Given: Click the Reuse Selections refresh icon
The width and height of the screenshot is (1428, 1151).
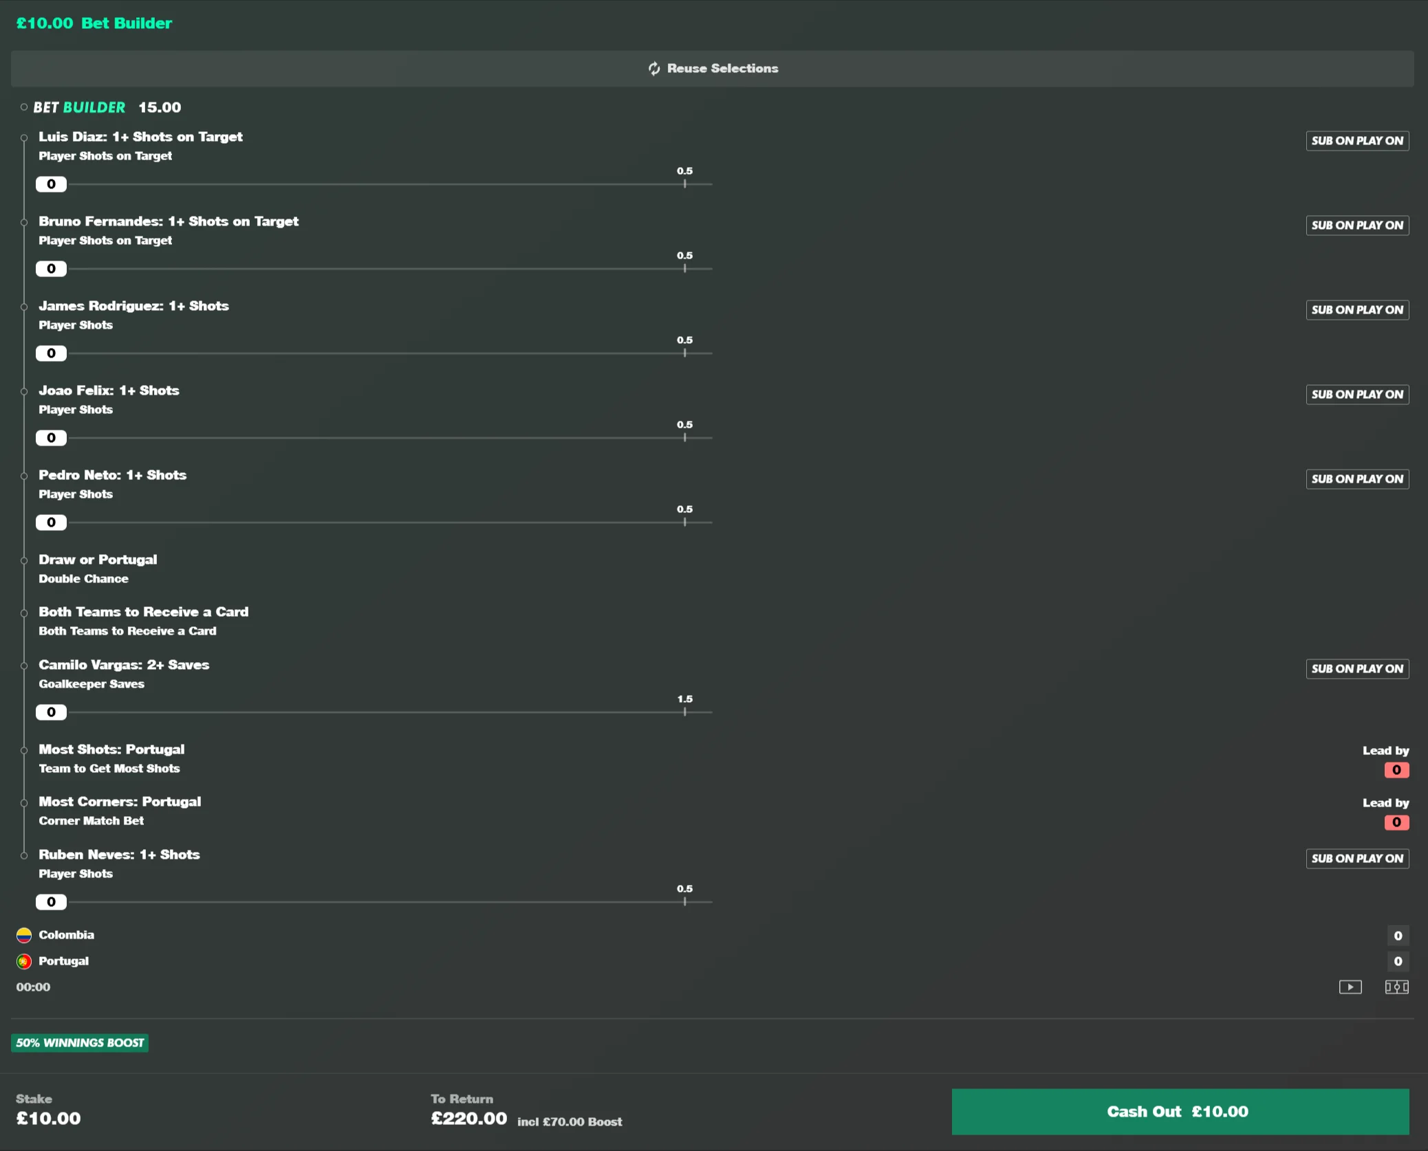Looking at the screenshot, I should click(654, 68).
